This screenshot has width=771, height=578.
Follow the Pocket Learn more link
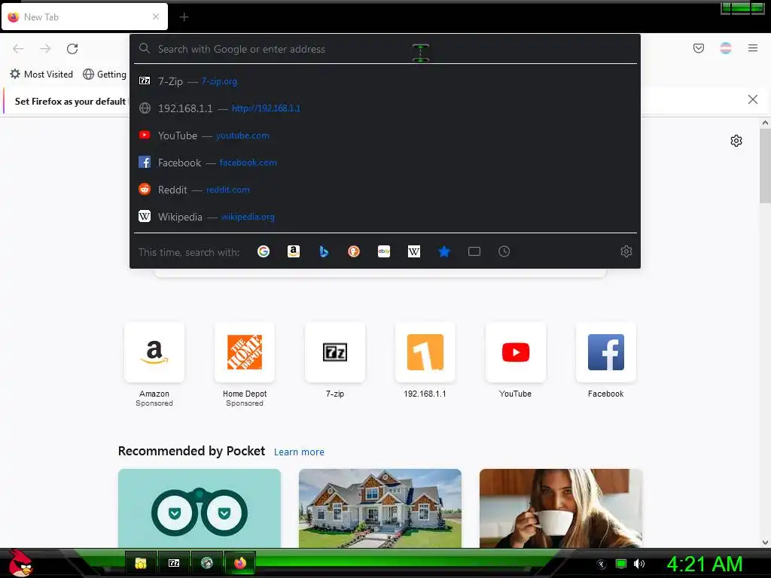tap(299, 452)
